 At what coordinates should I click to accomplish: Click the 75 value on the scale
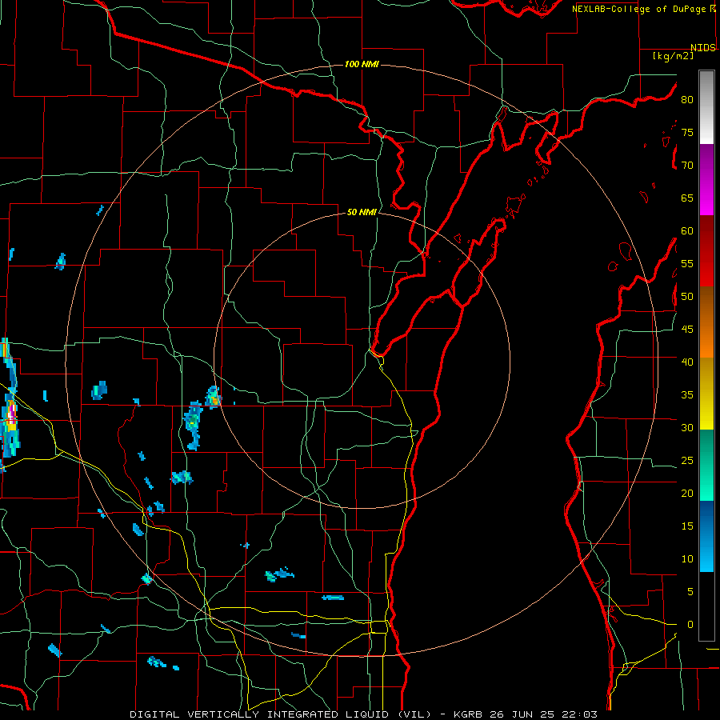pos(687,133)
